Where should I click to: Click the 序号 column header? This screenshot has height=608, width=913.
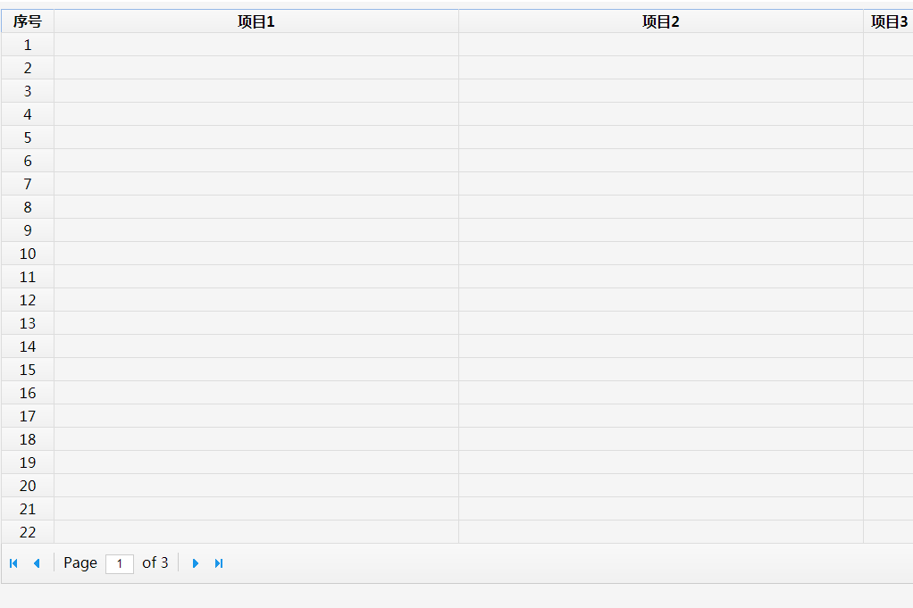pyautogui.click(x=28, y=21)
